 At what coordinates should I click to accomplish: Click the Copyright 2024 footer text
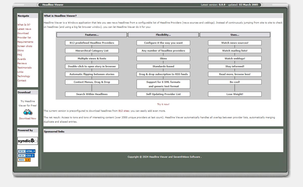pyautogui.click(x=165, y=157)
